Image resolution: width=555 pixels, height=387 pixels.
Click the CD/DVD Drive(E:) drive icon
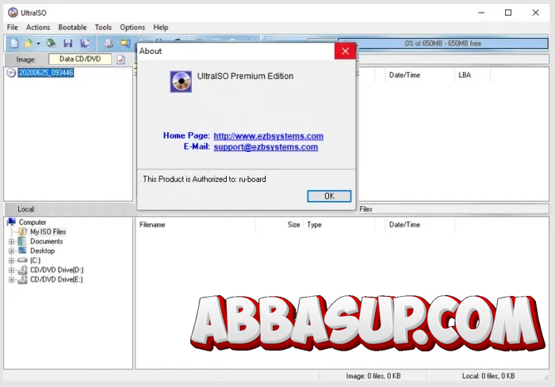(x=23, y=279)
